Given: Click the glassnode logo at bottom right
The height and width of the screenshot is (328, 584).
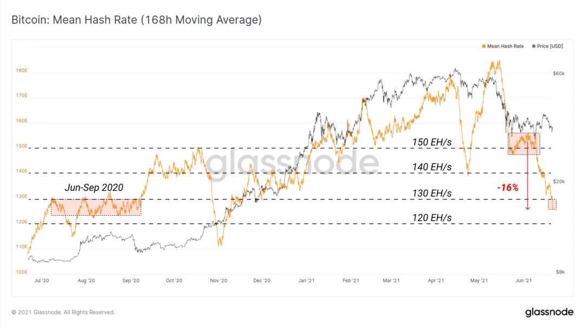Looking at the screenshot, I should click(x=549, y=312).
